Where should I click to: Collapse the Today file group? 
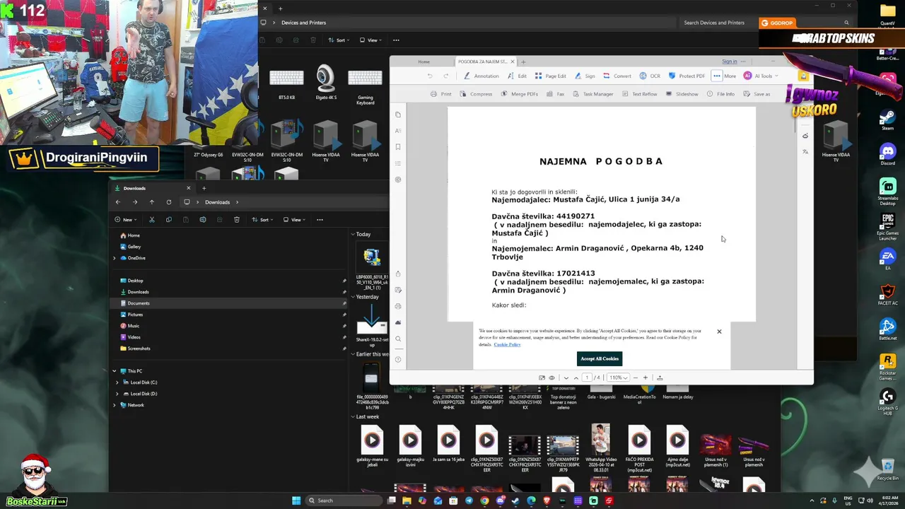coord(353,234)
